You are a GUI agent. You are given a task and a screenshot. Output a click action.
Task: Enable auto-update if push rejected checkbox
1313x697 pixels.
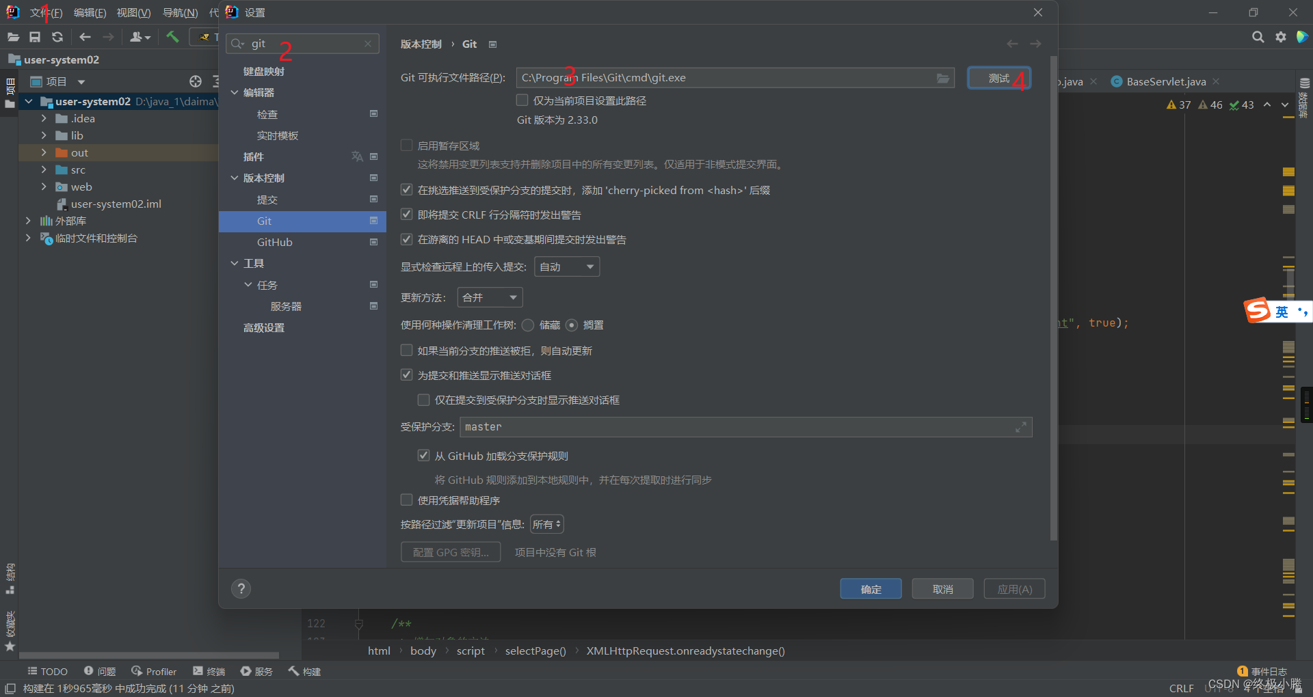coord(407,351)
